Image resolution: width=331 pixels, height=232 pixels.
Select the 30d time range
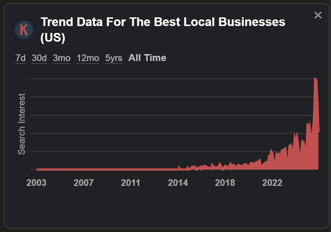[x=39, y=58]
